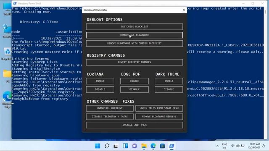Disable Edge PDF
The image size is (269, 151).
pyautogui.click(x=134, y=89)
